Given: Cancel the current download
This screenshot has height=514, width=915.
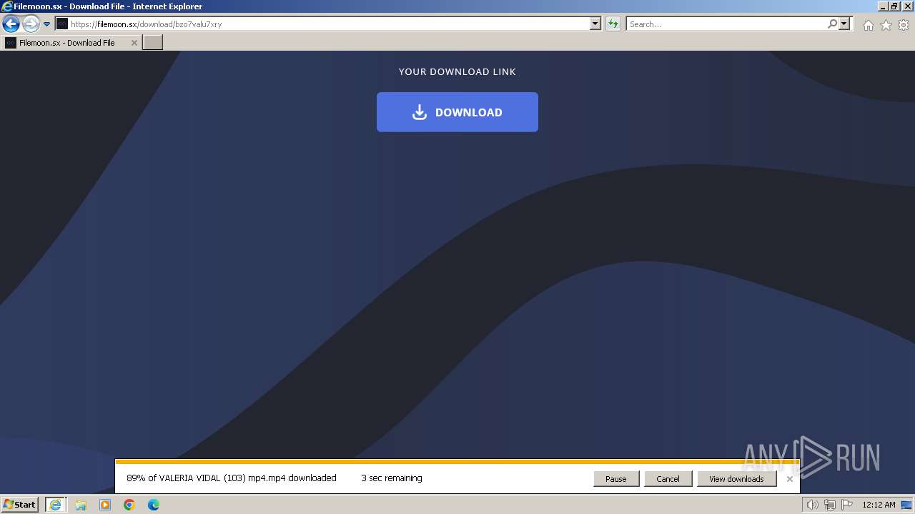Looking at the screenshot, I should [x=668, y=479].
